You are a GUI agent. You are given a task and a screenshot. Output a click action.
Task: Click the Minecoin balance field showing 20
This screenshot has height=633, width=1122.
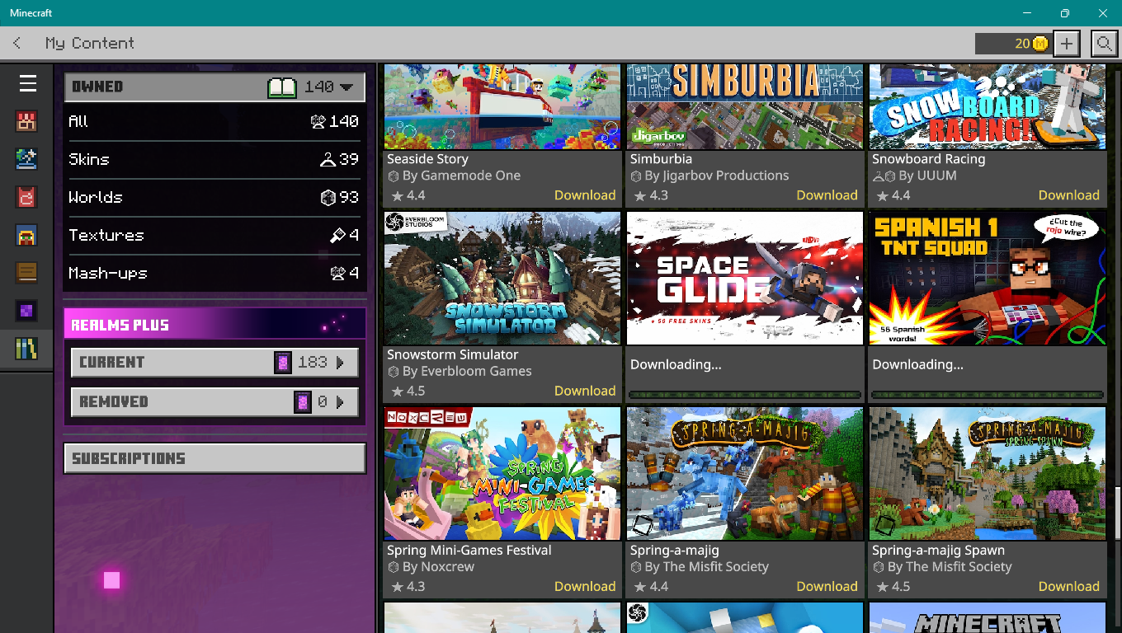pos(1012,44)
